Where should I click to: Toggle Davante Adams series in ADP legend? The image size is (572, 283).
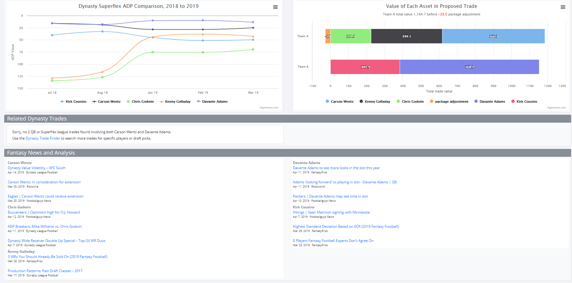tap(212, 101)
